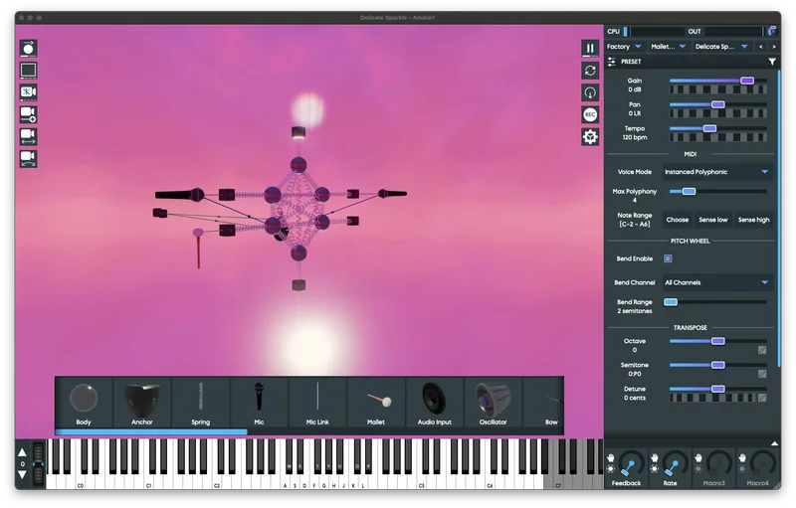Click the hand icon beside Feedback knob
This screenshot has width=796, height=508.
(611, 458)
